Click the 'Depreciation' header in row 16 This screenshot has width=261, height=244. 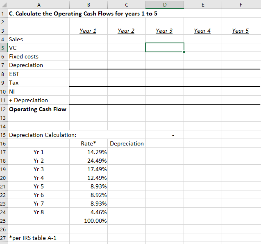(x=127, y=143)
